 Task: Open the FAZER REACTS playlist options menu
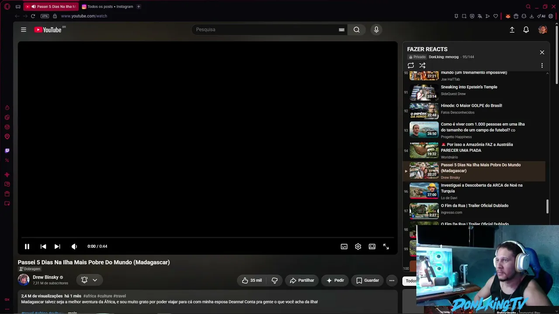point(542,65)
